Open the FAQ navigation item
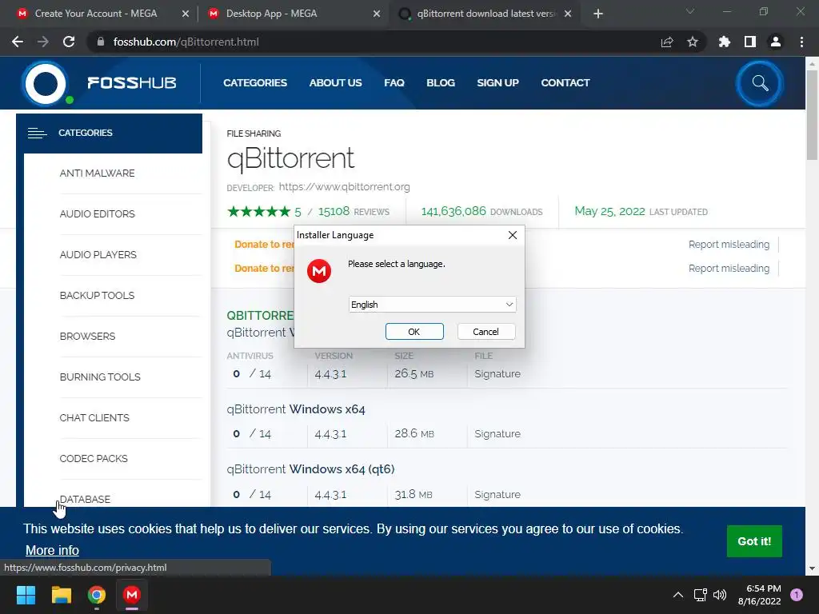 [394, 83]
